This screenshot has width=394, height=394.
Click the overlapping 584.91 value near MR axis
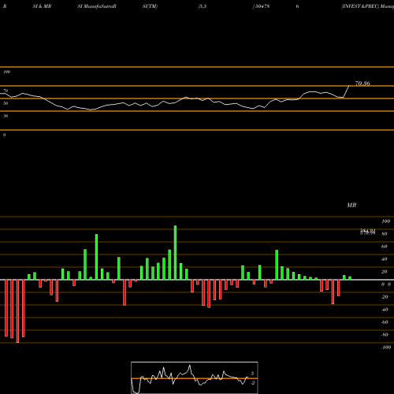pos(367,230)
